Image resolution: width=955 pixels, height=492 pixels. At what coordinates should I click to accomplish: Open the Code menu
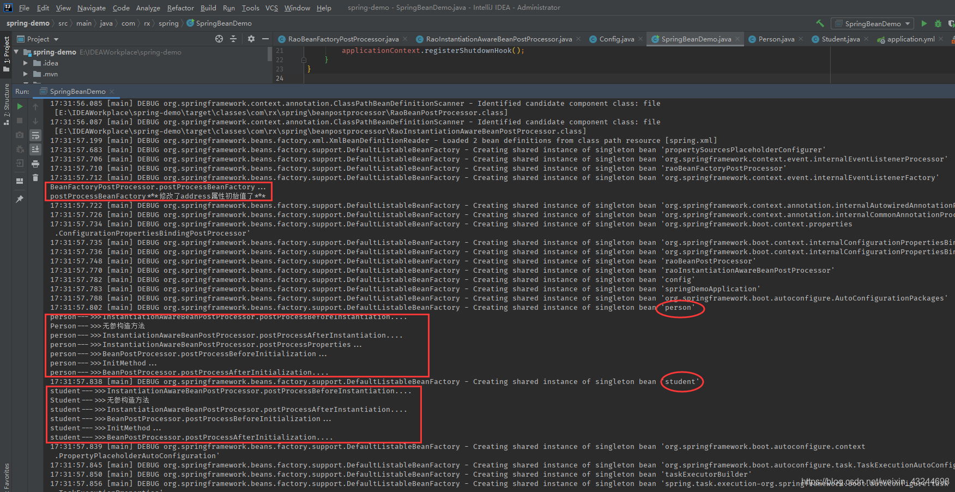point(121,8)
